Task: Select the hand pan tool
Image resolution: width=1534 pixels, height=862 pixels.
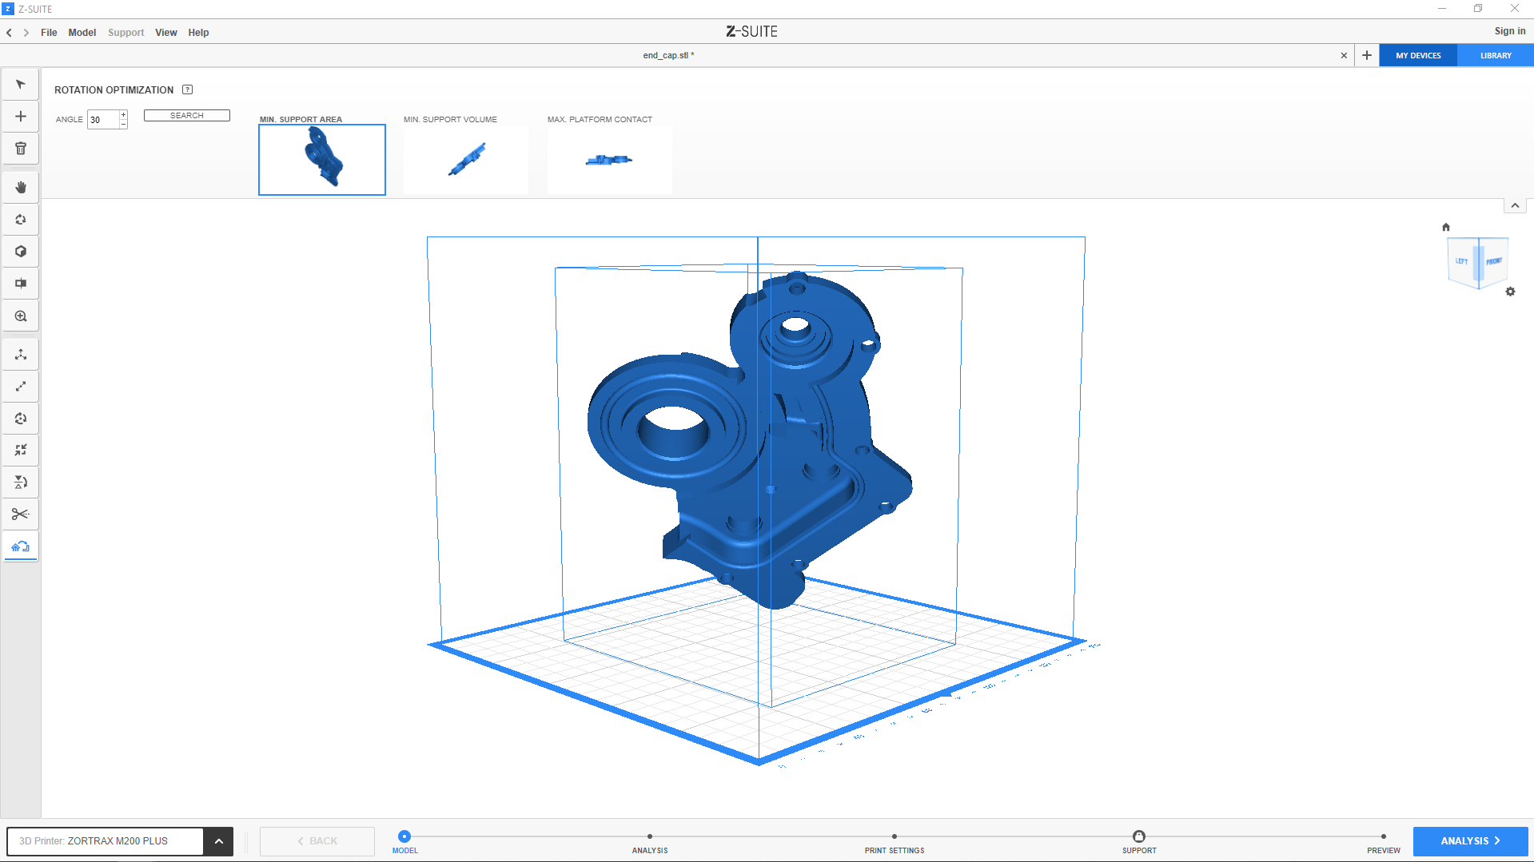Action: click(21, 188)
